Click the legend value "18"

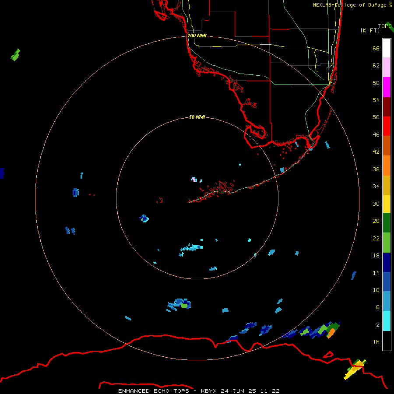click(x=376, y=256)
